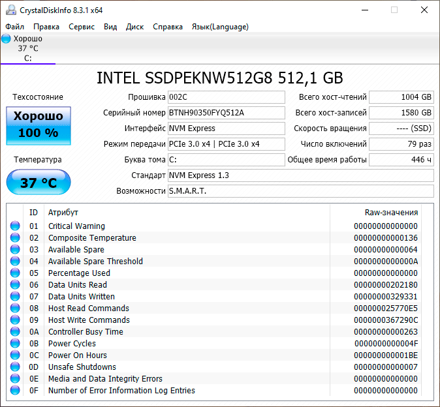
Task: Open the Диск menu
Action: pos(134,27)
